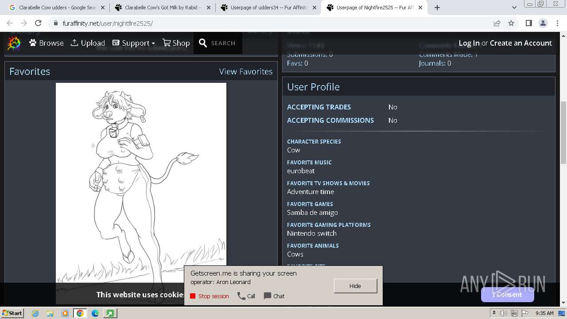Open the Windows Start menu
Image resolution: width=567 pixels, height=319 pixels.
(12, 313)
